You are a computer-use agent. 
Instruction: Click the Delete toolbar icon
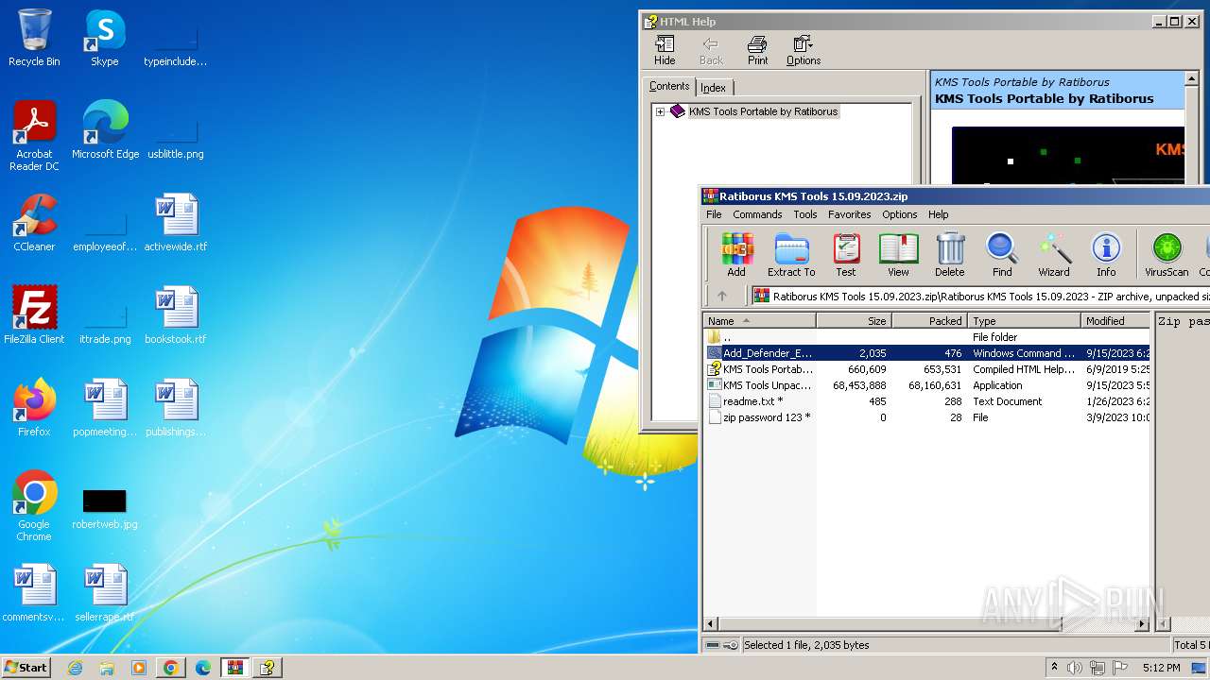(950, 255)
